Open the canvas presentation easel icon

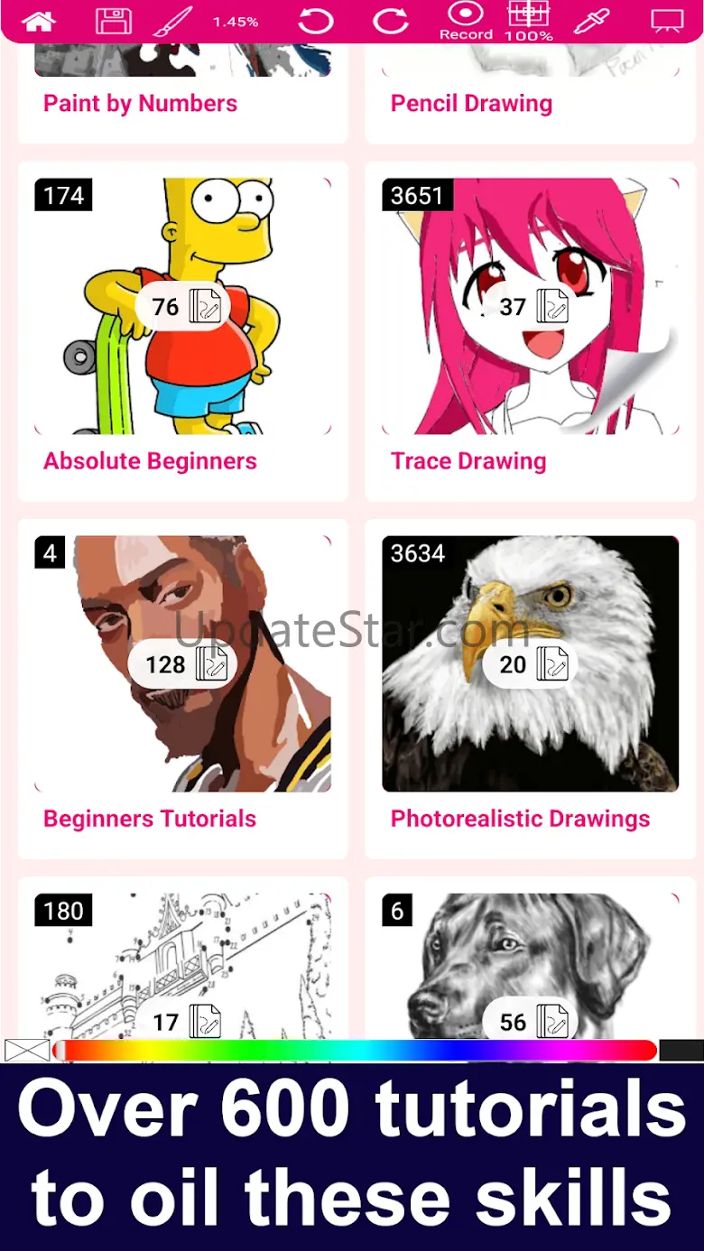coord(667,21)
